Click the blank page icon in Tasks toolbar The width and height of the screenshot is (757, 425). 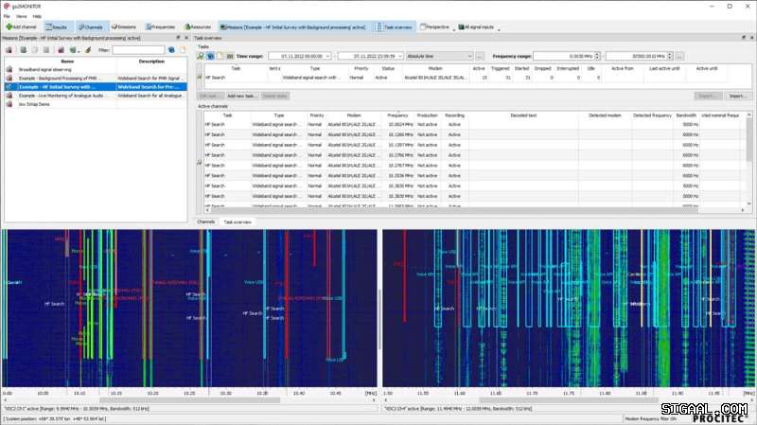(x=220, y=57)
